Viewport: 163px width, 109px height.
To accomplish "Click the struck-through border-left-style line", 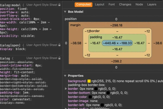I will click(x=22, y=89).
